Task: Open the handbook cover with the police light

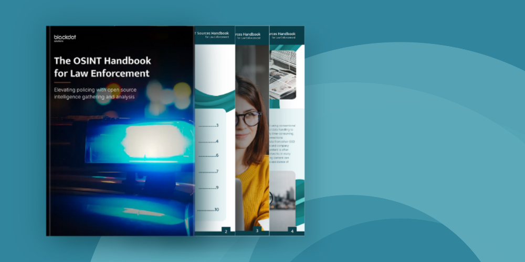Action: [120, 130]
